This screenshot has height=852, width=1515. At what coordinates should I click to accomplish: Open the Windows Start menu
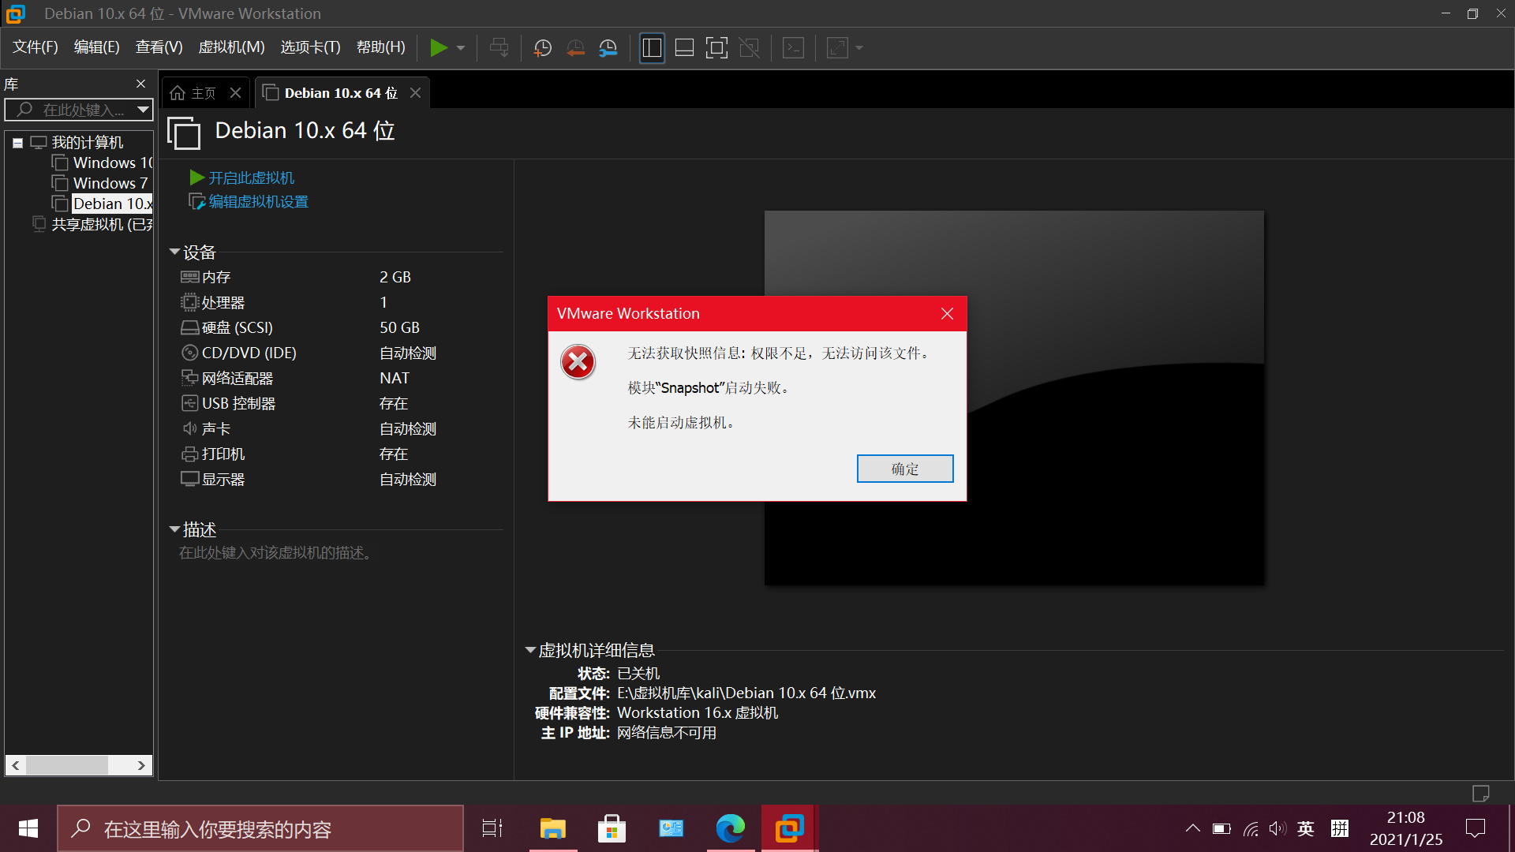click(x=28, y=828)
